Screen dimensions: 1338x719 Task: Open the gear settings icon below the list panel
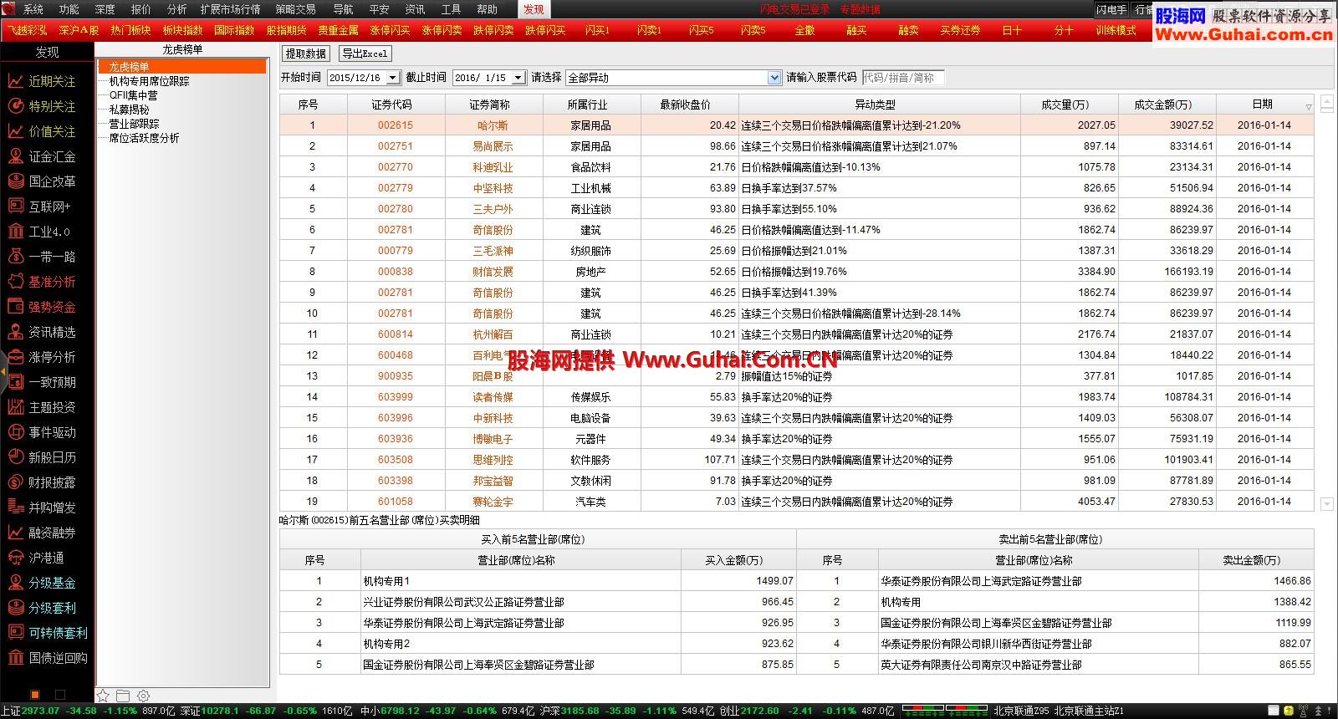[143, 696]
